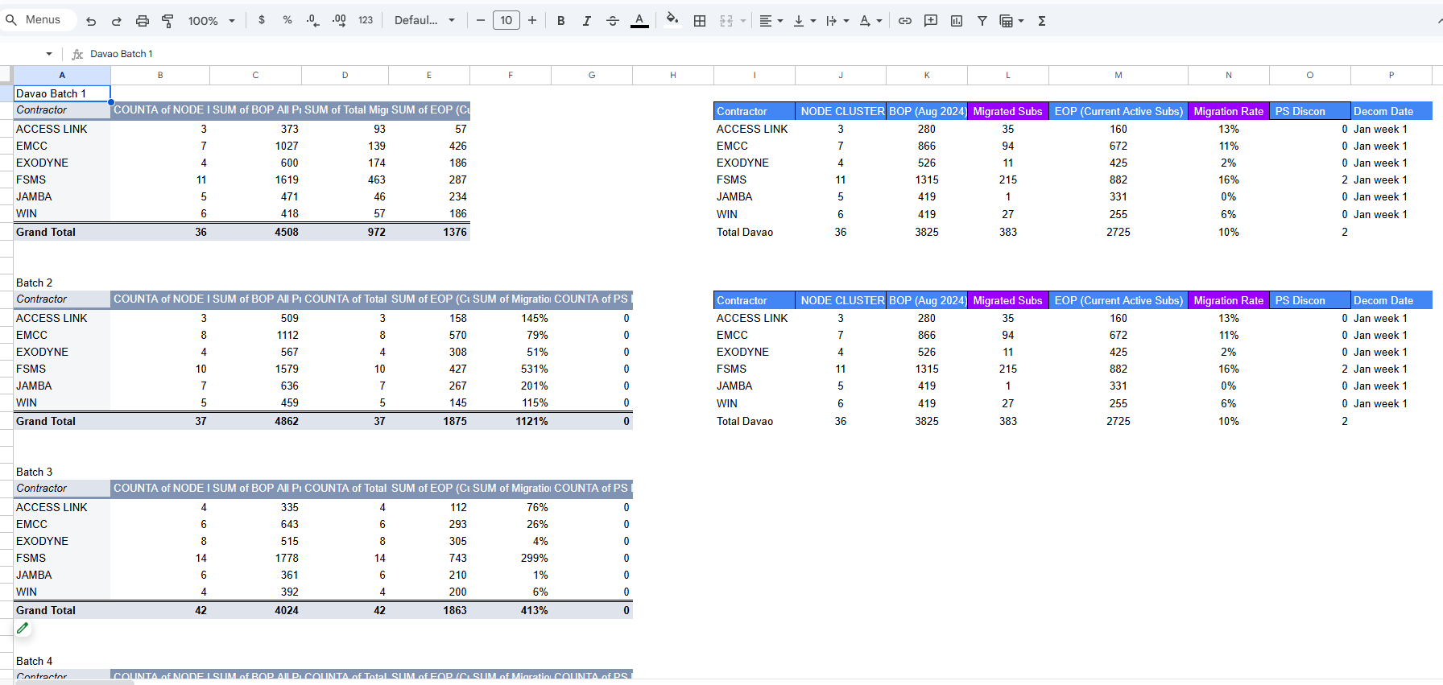Toggle strikethrough formatting
Viewport: 1443px width, 685px height.
pyautogui.click(x=613, y=21)
